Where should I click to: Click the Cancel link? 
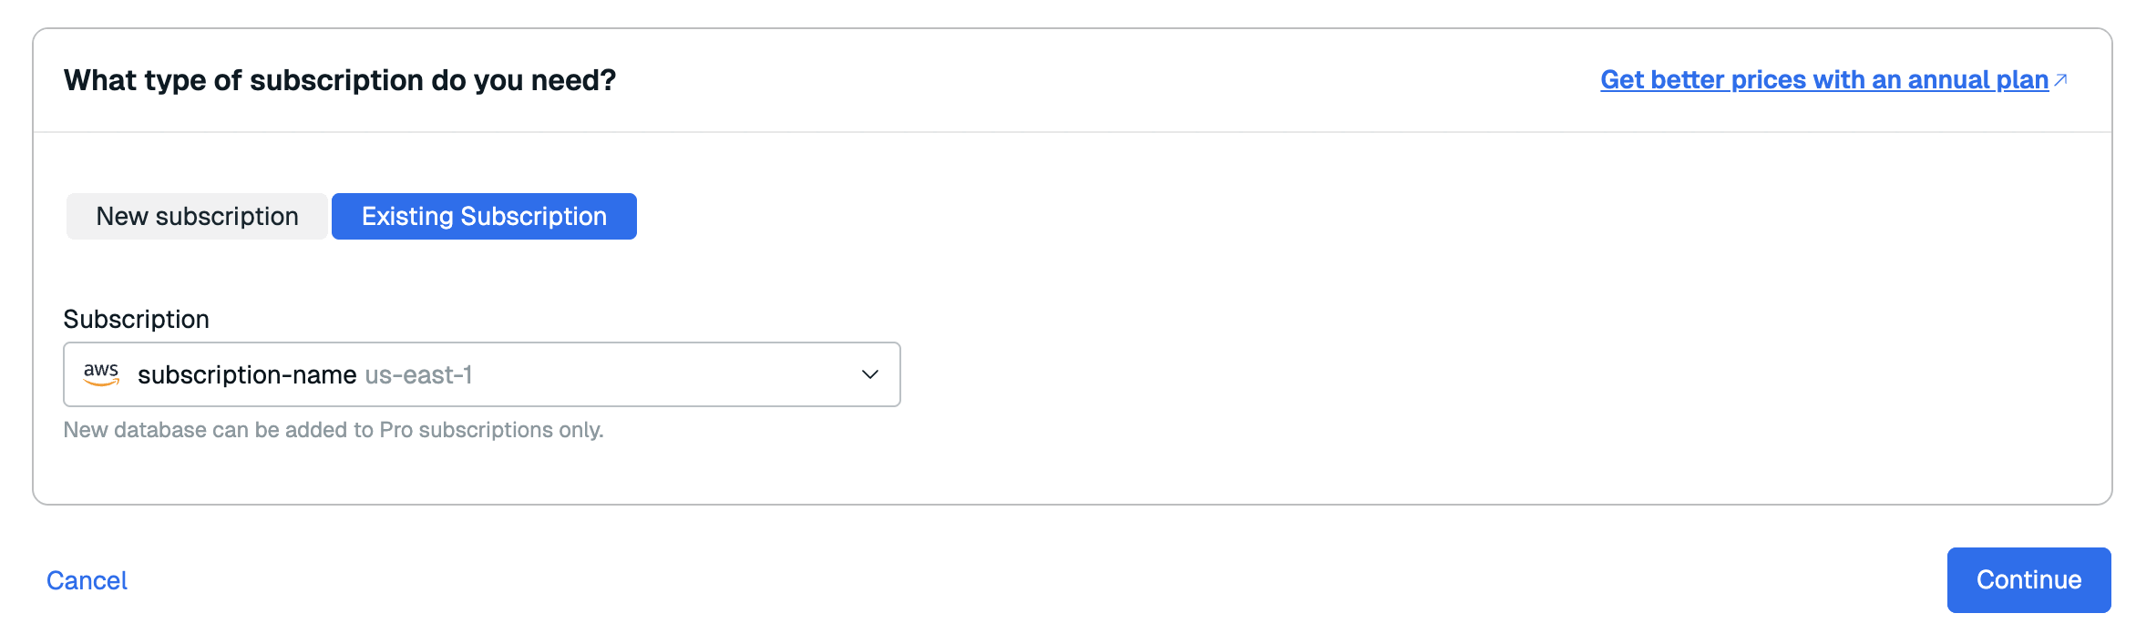(x=87, y=580)
